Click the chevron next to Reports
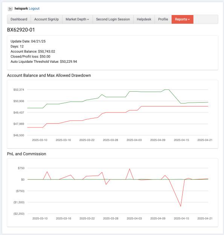 click(189, 20)
